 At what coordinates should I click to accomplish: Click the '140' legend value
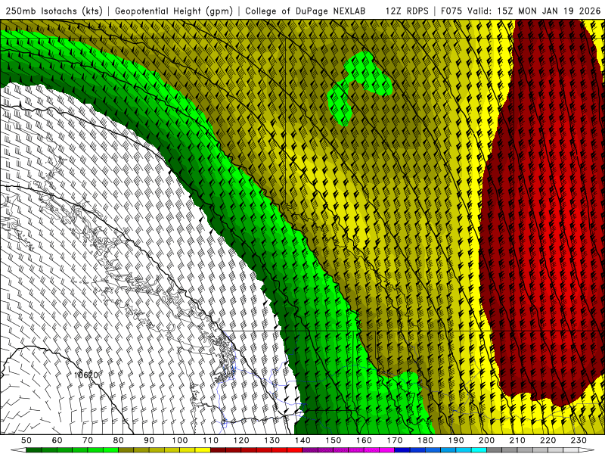pos(302,440)
